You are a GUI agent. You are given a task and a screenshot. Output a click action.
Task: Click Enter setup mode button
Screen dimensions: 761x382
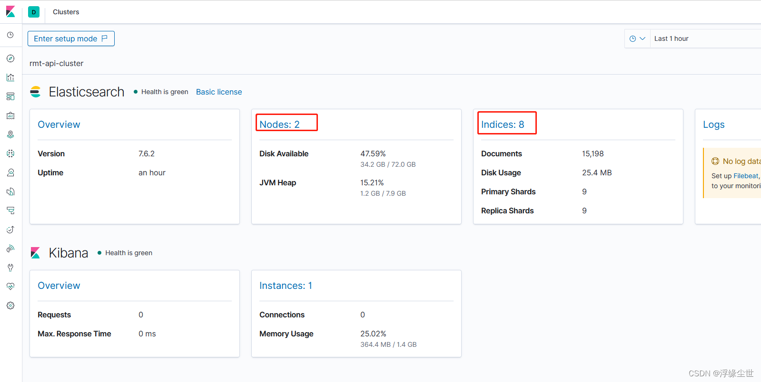(x=71, y=38)
